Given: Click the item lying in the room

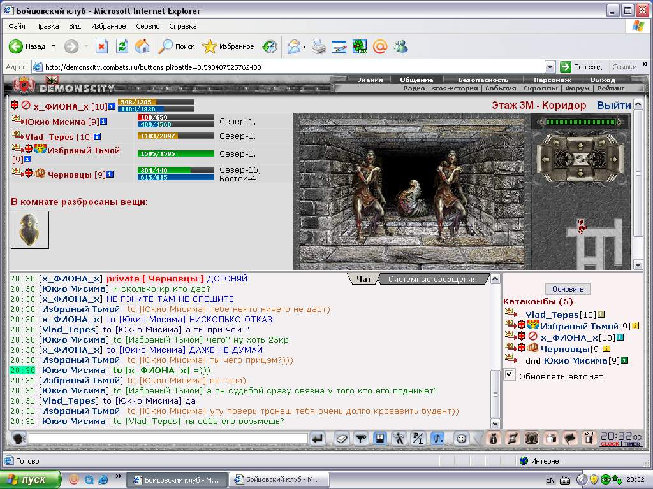Looking at the screenshot, I should pos(29,230).
